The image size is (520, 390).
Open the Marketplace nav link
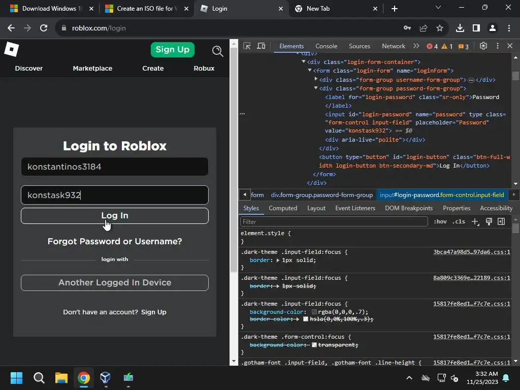[x=92, y=69]
